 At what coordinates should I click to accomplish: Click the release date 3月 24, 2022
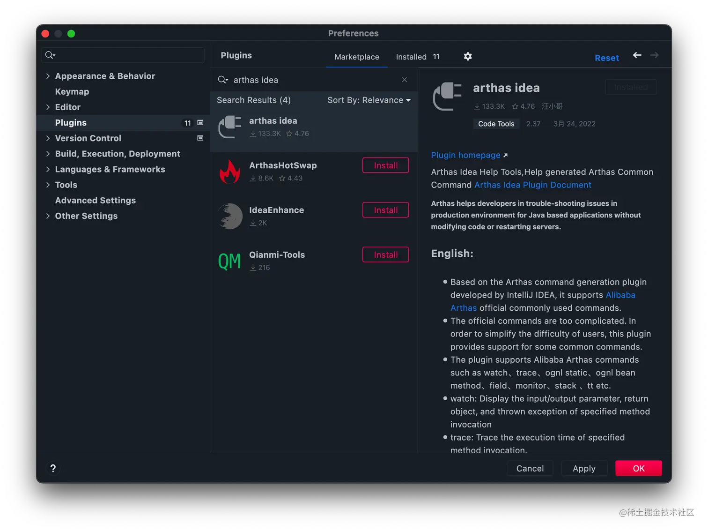575,124
